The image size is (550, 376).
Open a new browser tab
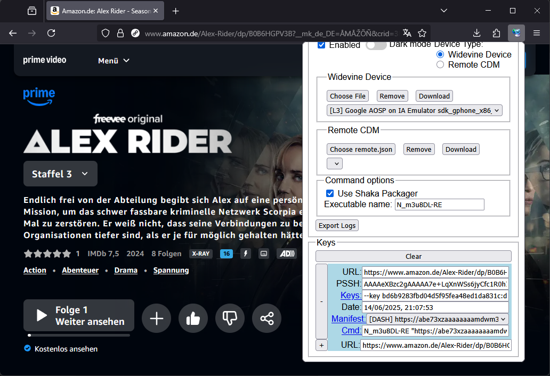click(176, 11)
